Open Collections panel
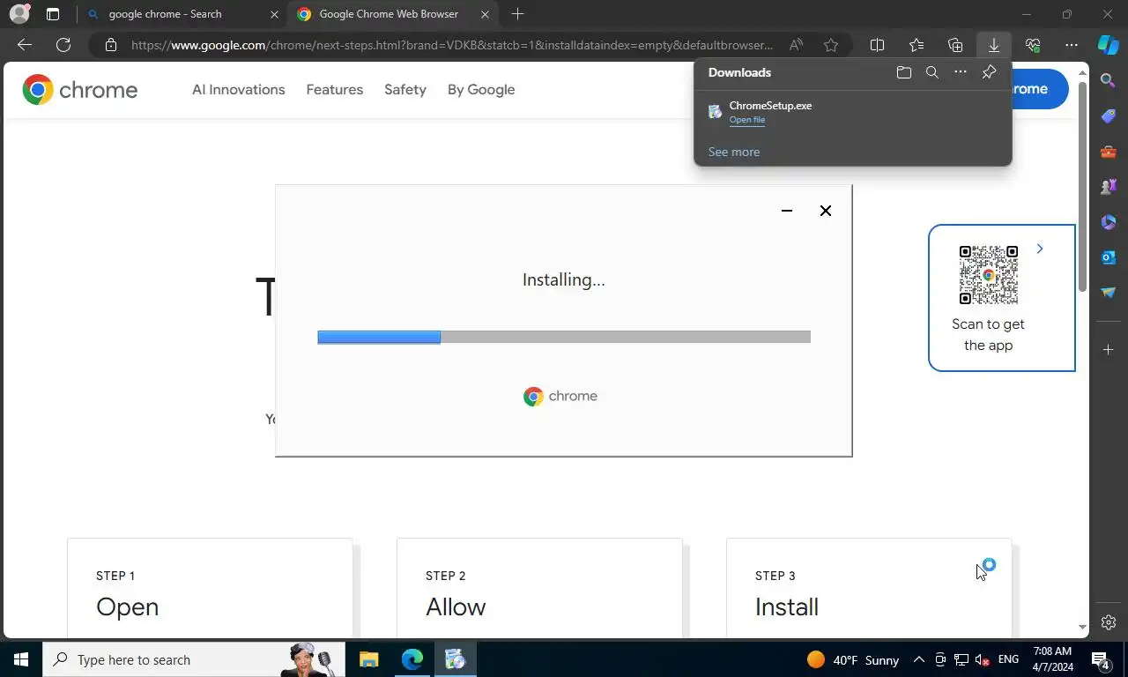This screenshot has height=677, width=1128. [x=955, y=45]
